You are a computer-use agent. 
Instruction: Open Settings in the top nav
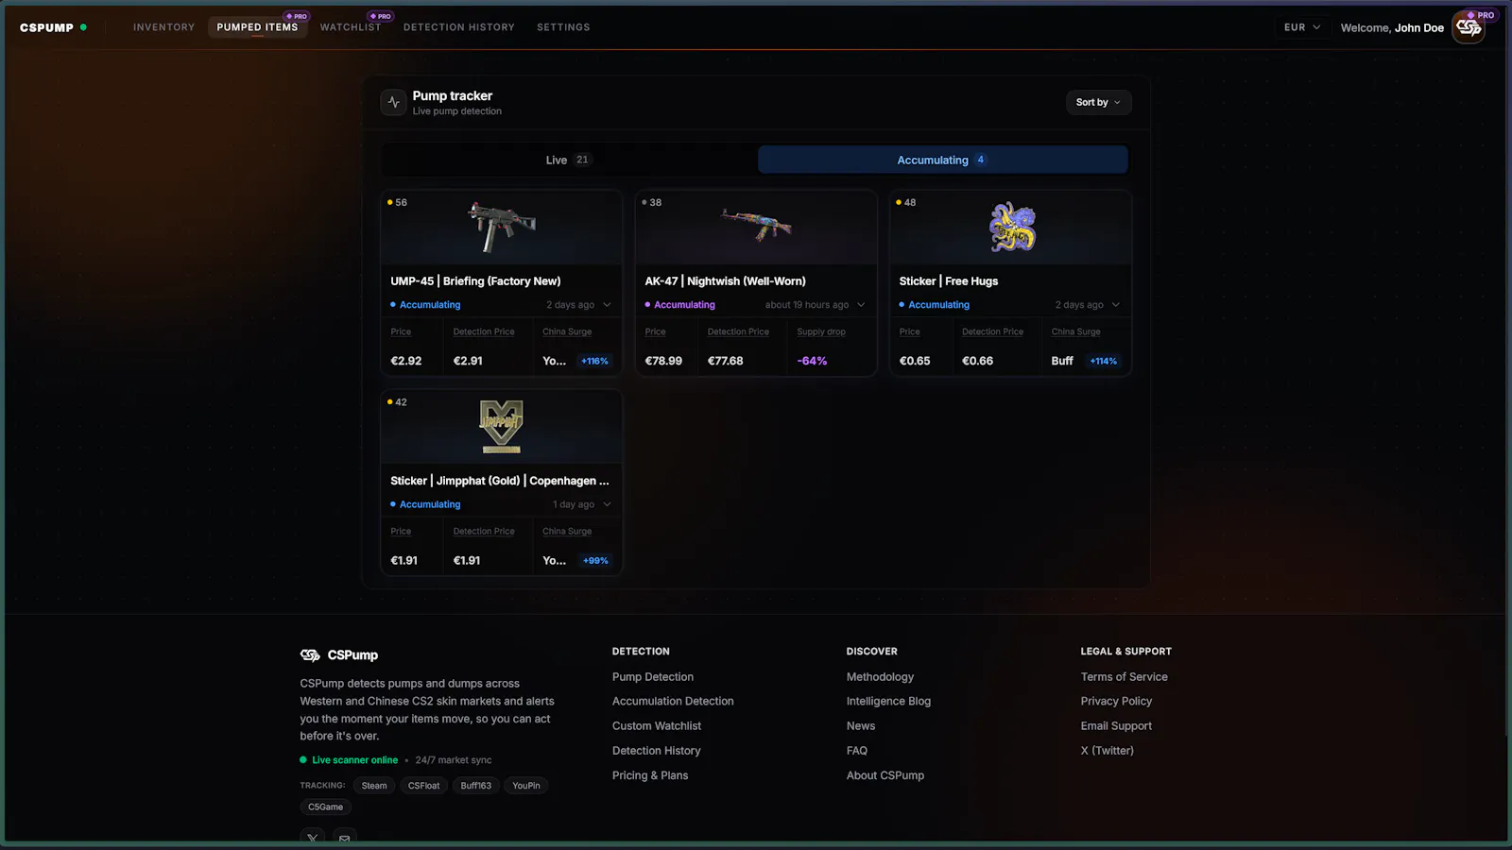[563, 27]
